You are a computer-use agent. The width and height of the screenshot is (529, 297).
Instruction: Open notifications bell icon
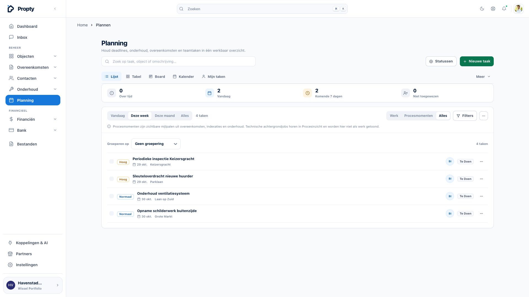tap(504, 9)
